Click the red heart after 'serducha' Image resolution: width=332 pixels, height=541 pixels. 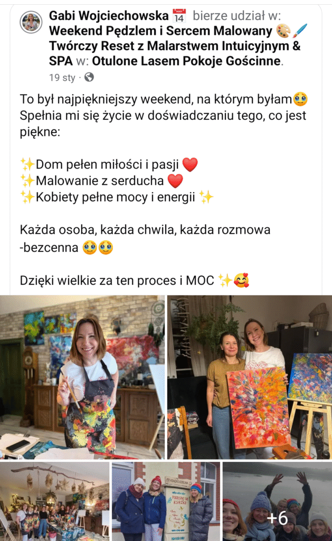(175, 181)
